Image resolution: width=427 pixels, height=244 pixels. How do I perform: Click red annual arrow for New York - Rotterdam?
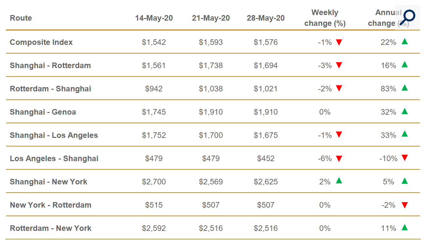point(405,205)
